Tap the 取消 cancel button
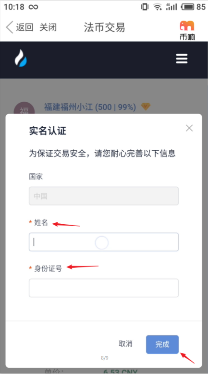The width and height of the screenshot is (208, 374). click(x=125, y=344)
